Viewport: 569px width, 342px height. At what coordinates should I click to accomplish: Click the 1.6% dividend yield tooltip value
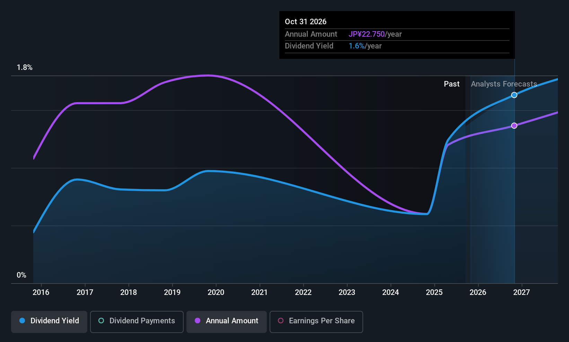point(357,46)
